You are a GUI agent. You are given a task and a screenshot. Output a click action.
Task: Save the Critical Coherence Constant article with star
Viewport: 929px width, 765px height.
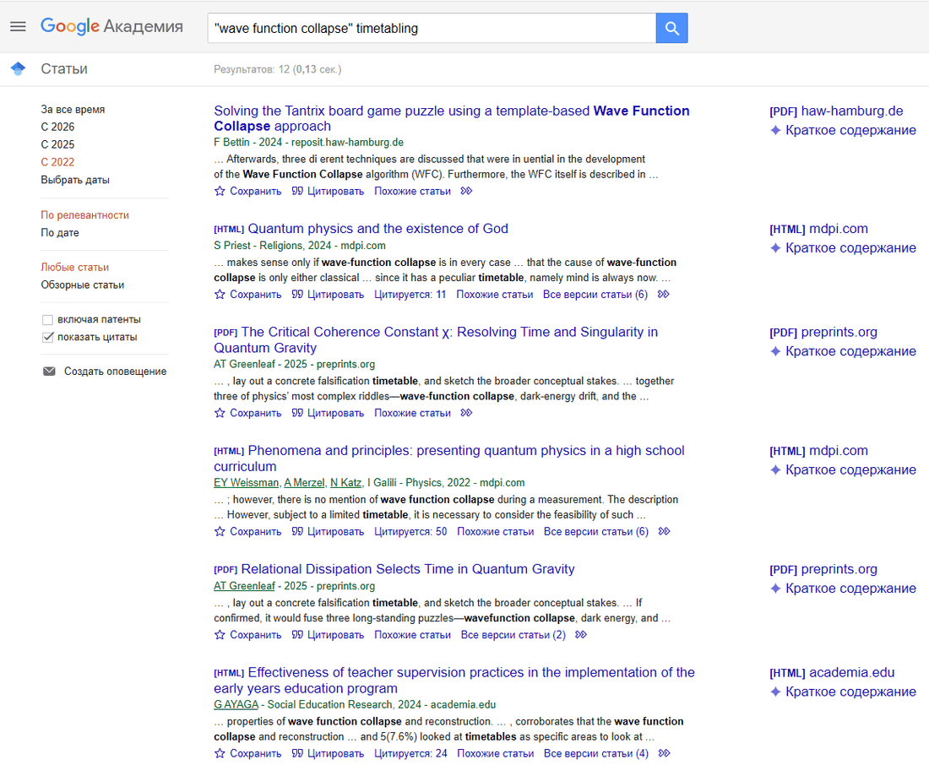(x=247, y=412)
